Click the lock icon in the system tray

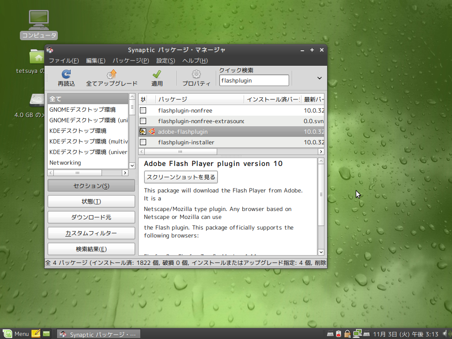(347, 334)
